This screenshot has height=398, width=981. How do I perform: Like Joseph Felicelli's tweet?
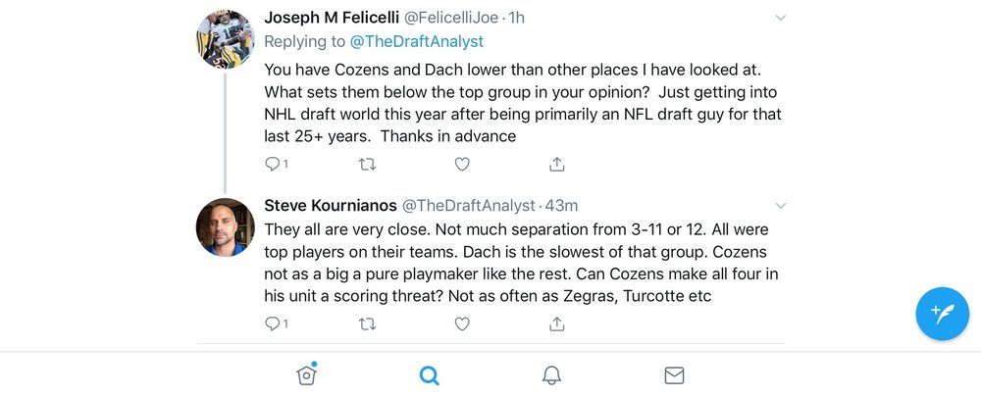462,165
